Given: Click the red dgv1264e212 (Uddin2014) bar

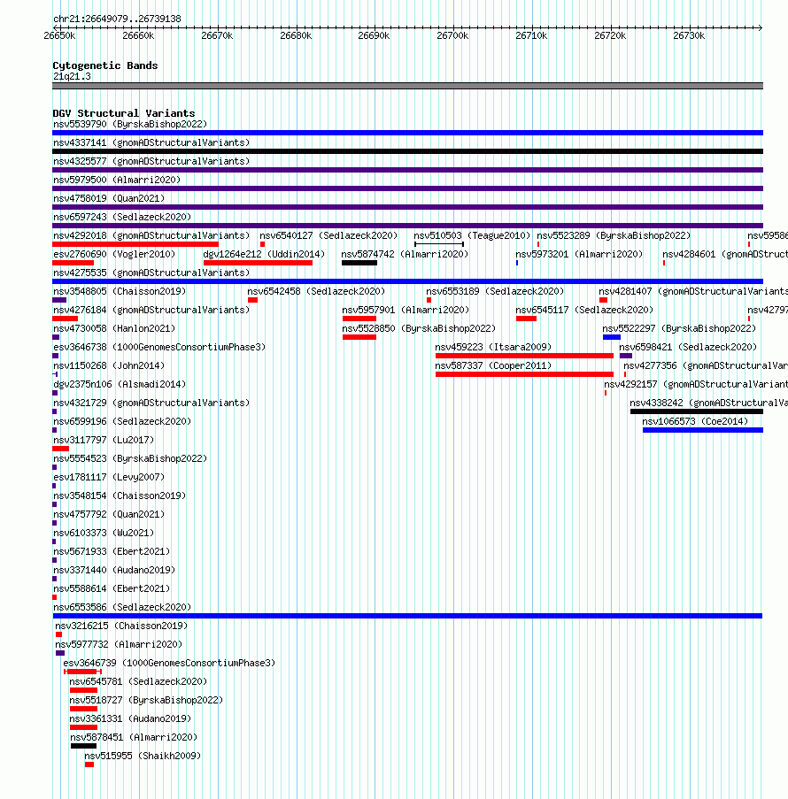Looking at the screenshot, I should (258, 263).
